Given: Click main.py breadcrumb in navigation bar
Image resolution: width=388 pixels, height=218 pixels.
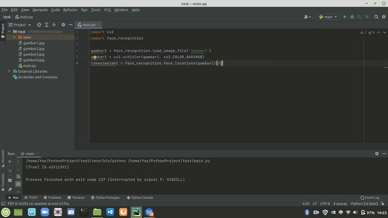Looking at the screenshot, I should 24,17.
